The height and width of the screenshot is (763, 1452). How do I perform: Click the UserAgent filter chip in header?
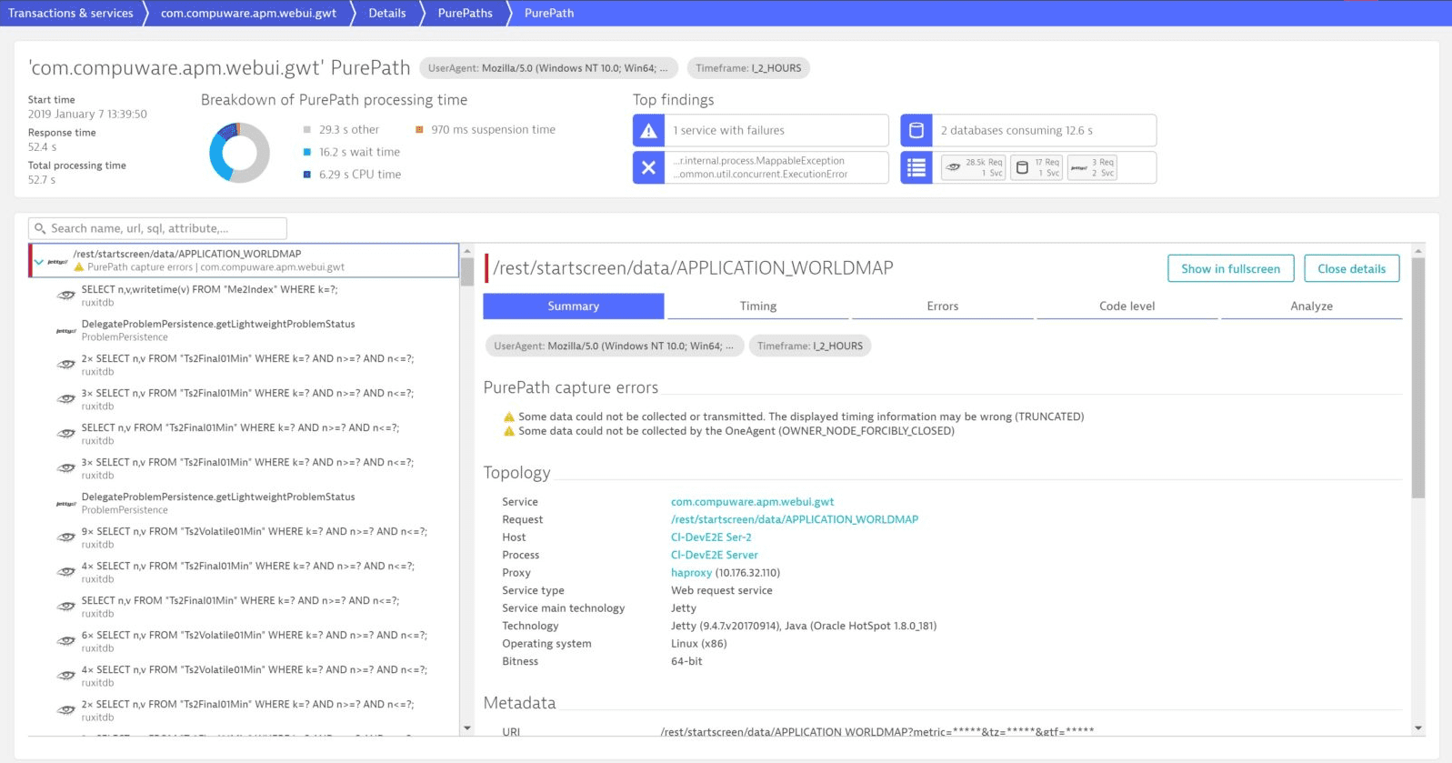click(547, 68)
